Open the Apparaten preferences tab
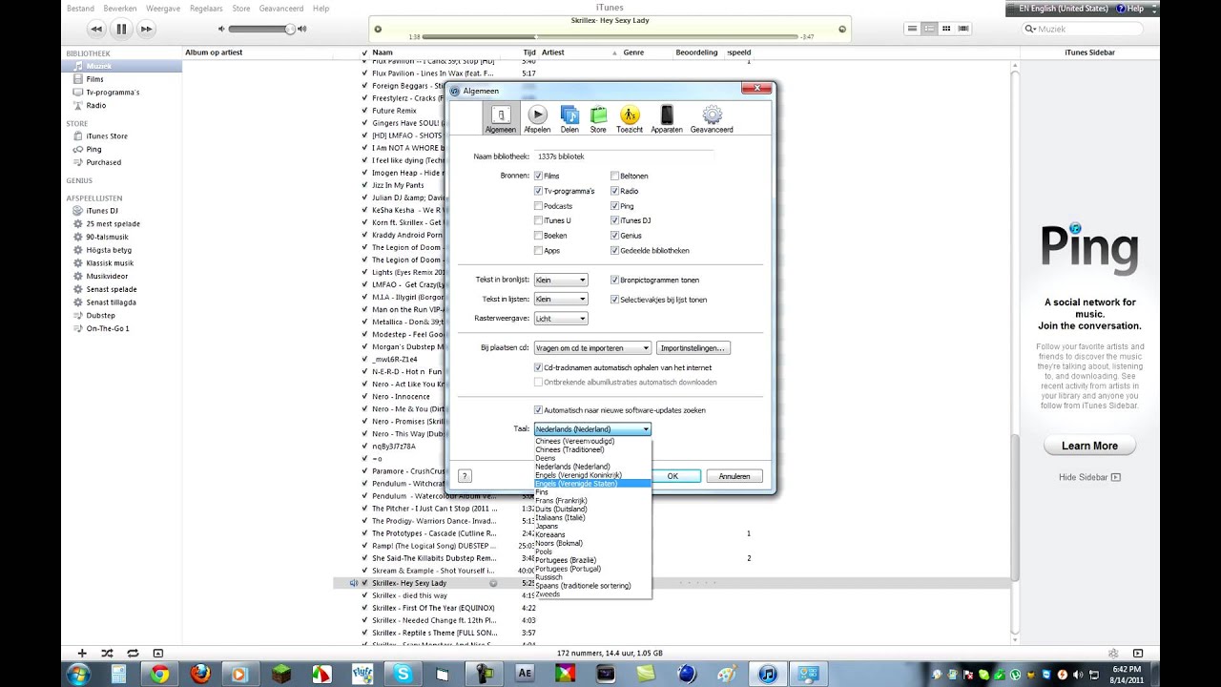 coord(667,119)
